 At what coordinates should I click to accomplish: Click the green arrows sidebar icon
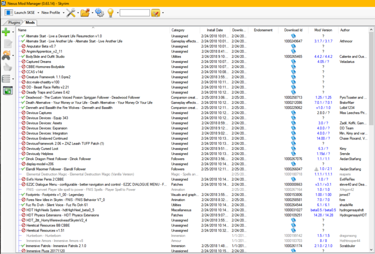click(x=7, y=90)
